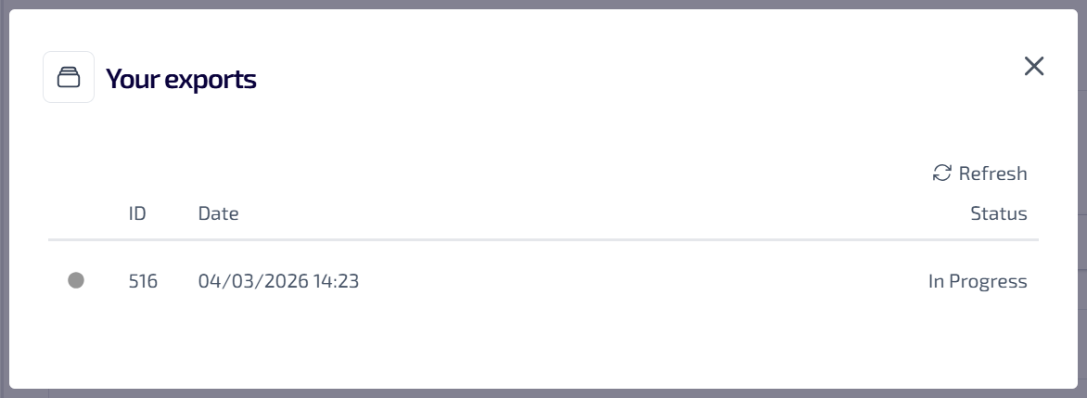Click the Refresh text label
This screenshot has width=1087, height=398.
992,173
